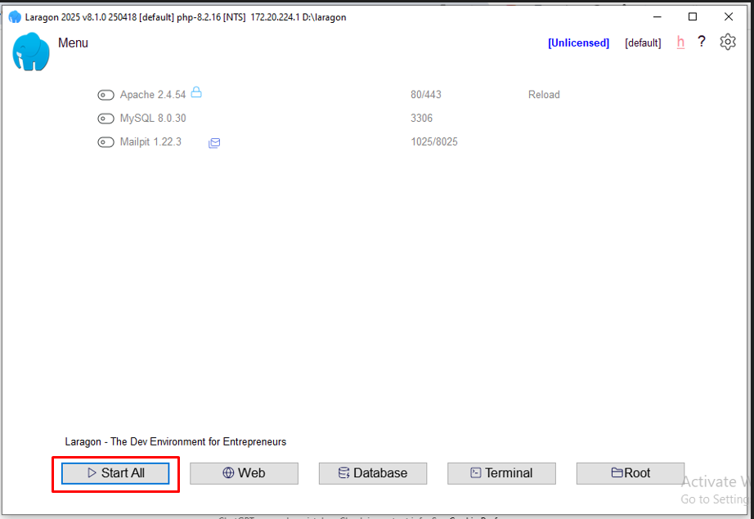
Task: Toggle the Apache 2.4.54 service switch
Action: 105,95
